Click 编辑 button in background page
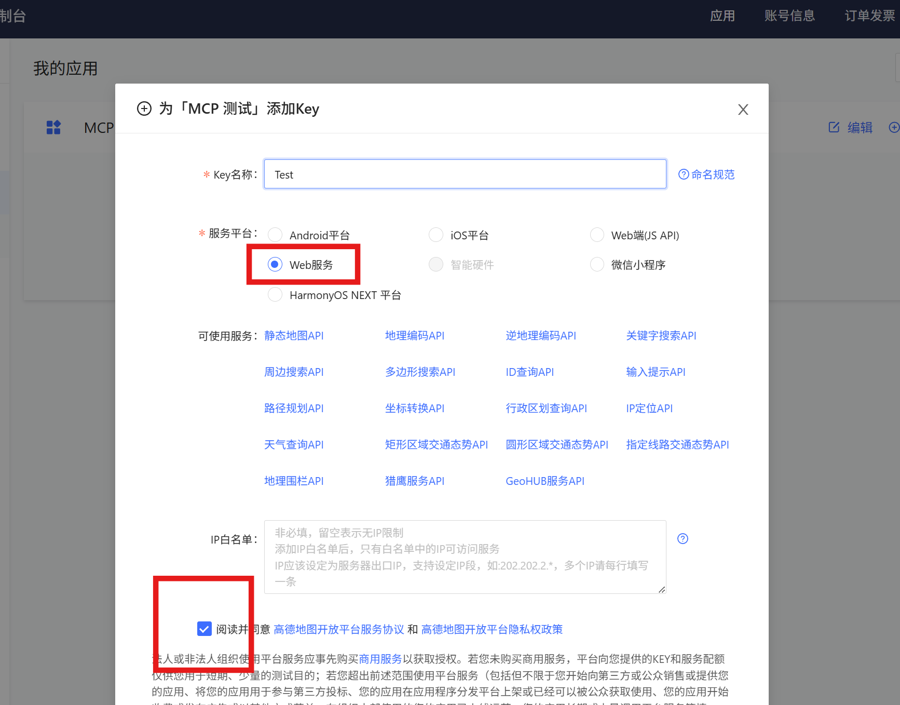 pos(851,127)
